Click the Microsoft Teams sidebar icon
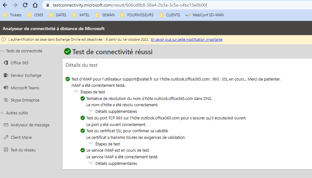The width and height of the screenshot is (312, 178). pos(6,87)
